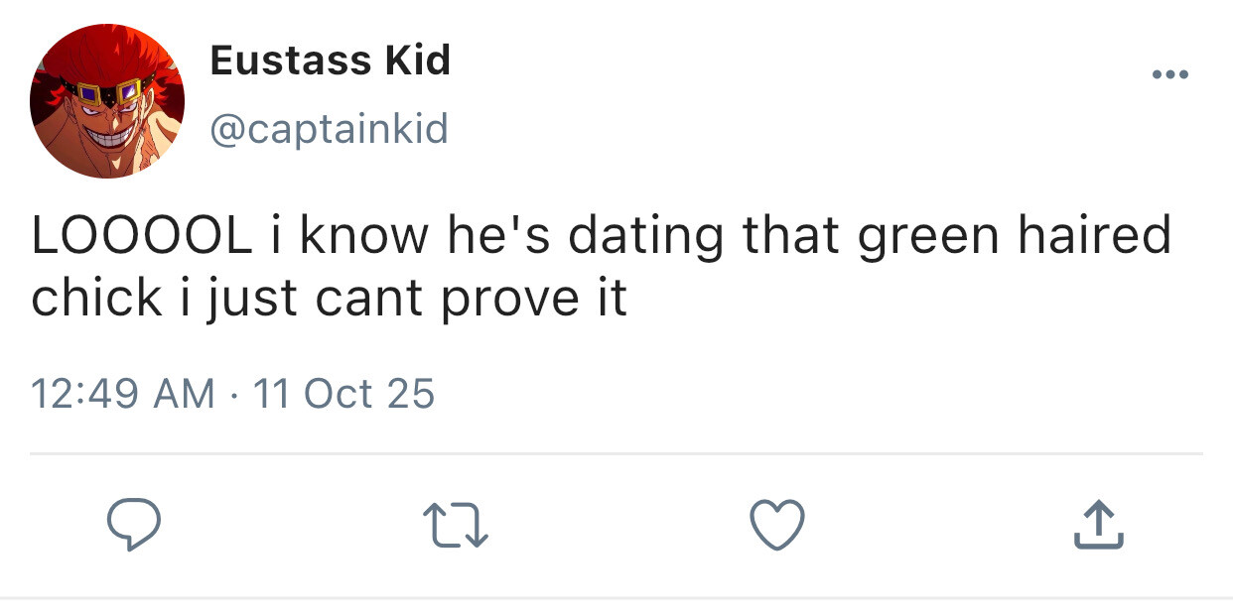Click the 11 Oct 25 date
The height and width of the screenshot is (616, 1233).
coord(344,394)
